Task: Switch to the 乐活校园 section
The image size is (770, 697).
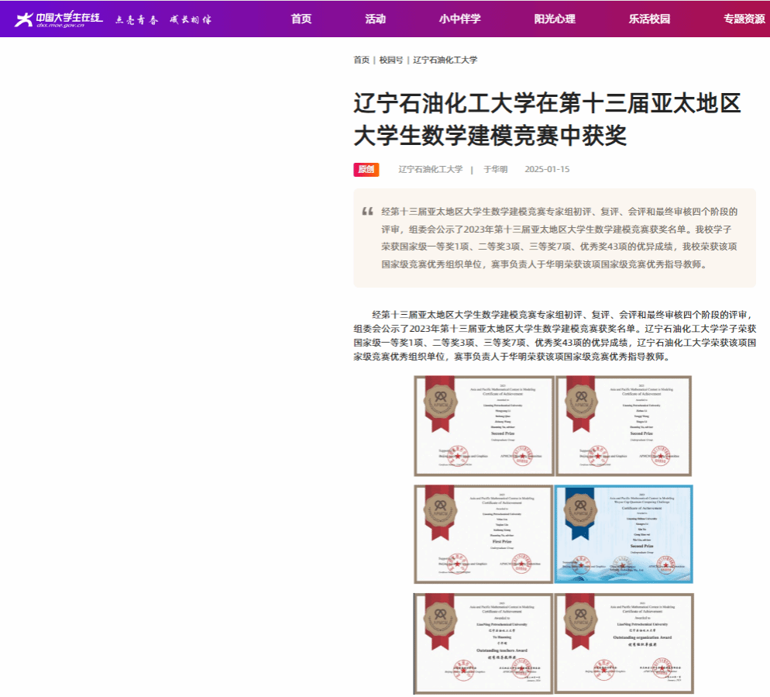Action: pos(649,19)
